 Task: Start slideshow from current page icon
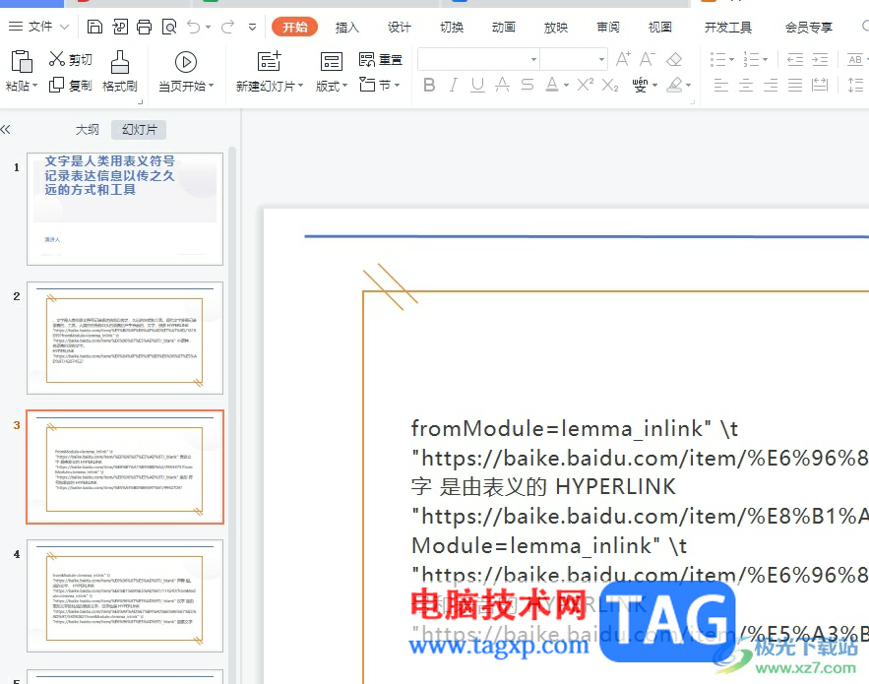[x=186, y=62]
